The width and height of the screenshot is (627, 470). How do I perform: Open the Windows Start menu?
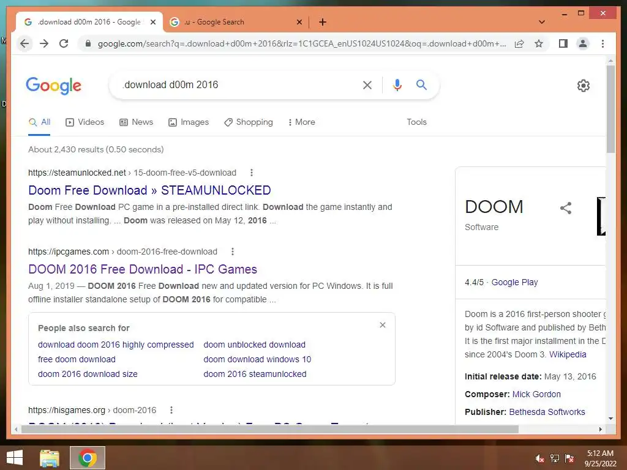point(15,458)
